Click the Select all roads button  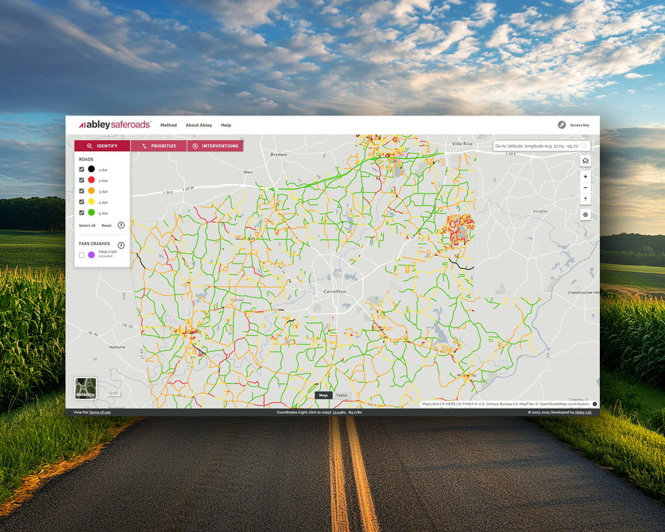87,225
